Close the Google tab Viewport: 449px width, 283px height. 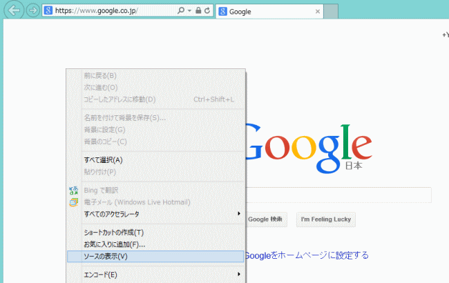point(317,12)
